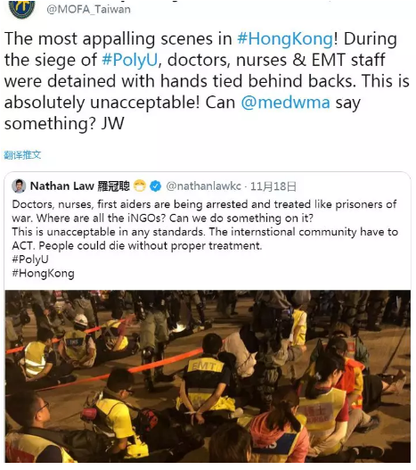
Task: Visit the @medwma mention
Action: click(x=285, y=103)
